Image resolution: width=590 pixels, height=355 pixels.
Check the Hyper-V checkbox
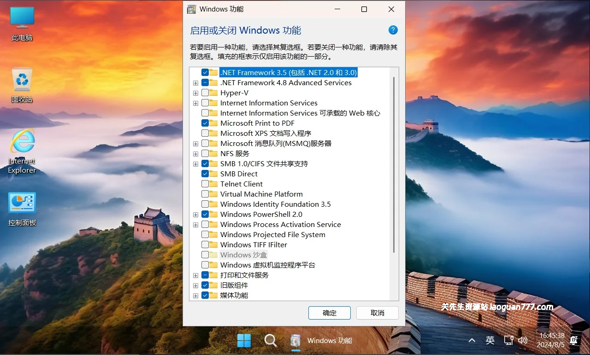(x=204, y=93)
